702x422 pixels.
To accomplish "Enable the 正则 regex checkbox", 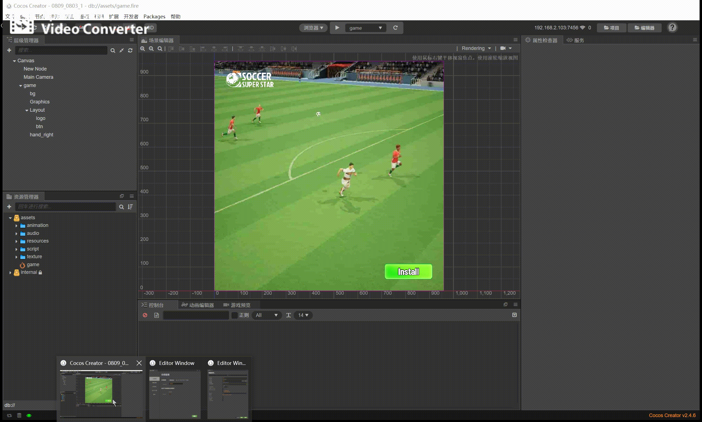I will (x=235, y=315).
